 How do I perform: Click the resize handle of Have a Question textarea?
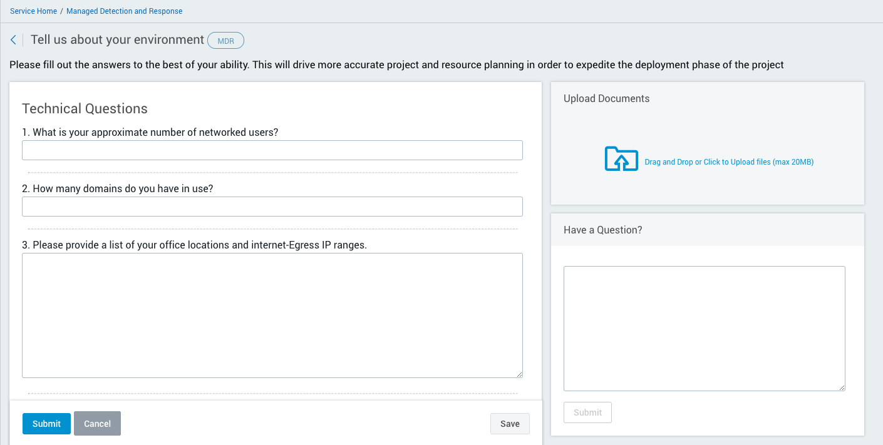pyautogui.click(x=842, y=387)
